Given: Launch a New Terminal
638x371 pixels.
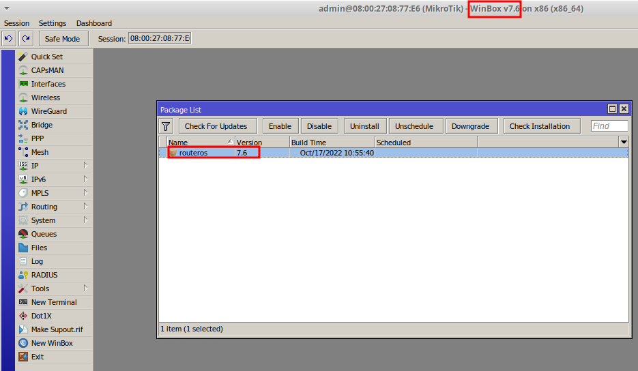Looking at the screenshot, I should coord(54,302).
